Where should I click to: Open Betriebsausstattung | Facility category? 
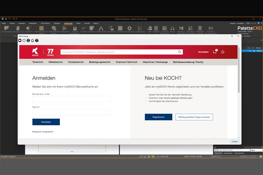(188, 62)
